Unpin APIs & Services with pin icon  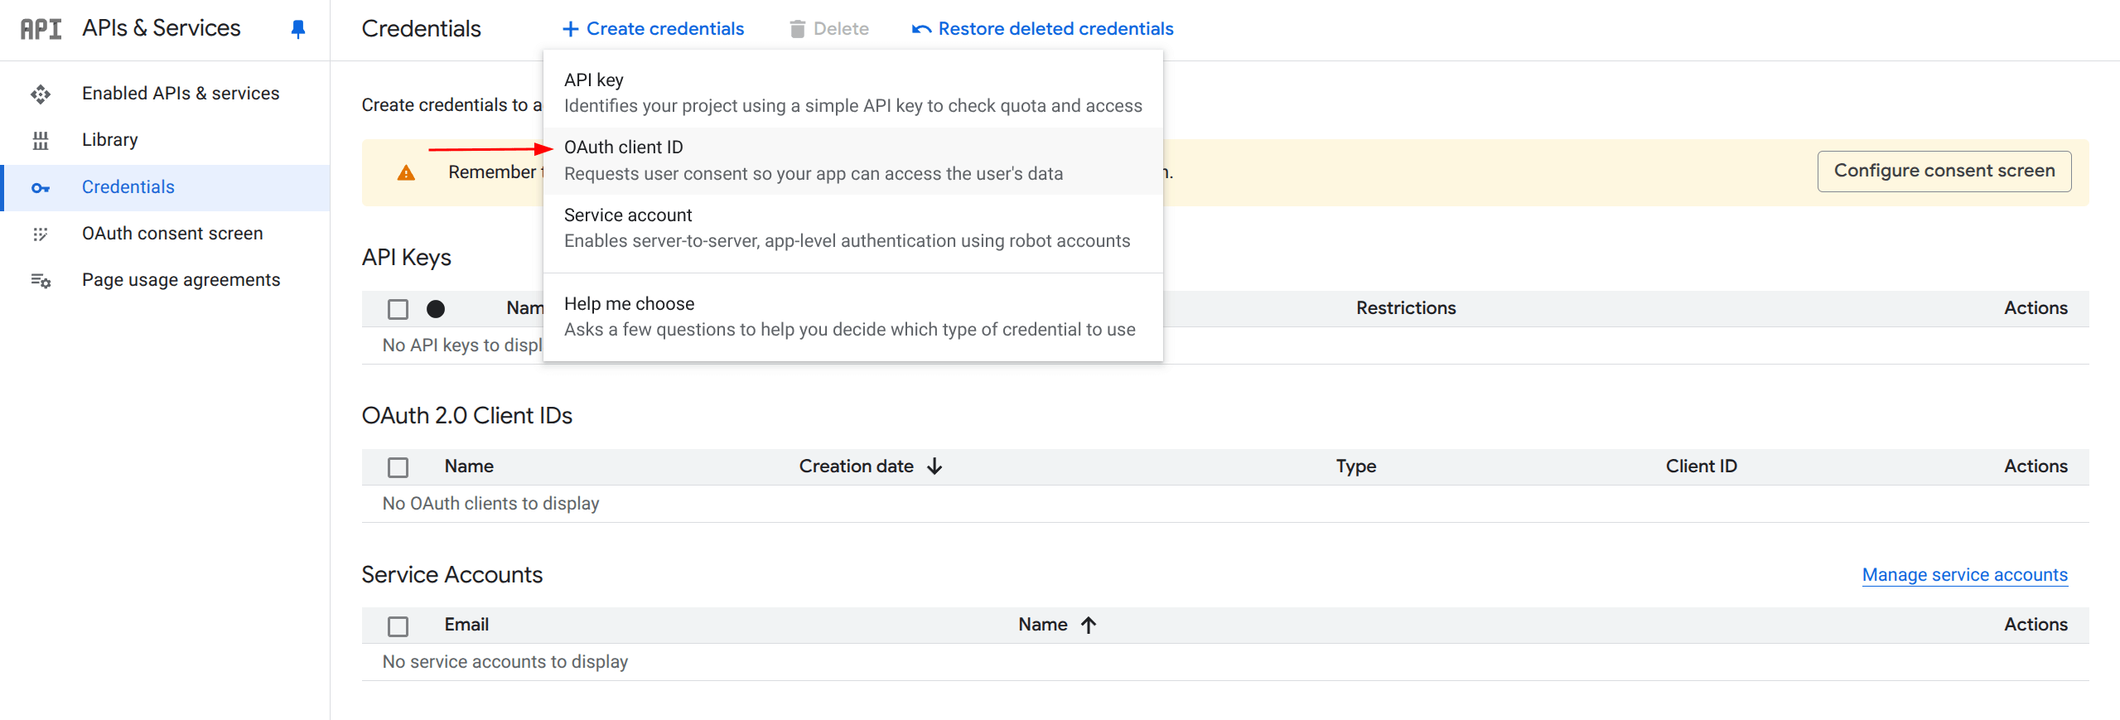pyautogui.click(x=298, y=29)
